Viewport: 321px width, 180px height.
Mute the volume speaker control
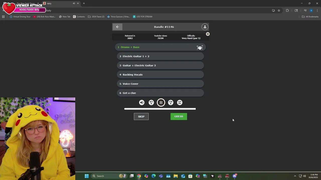tap(142, 102)
